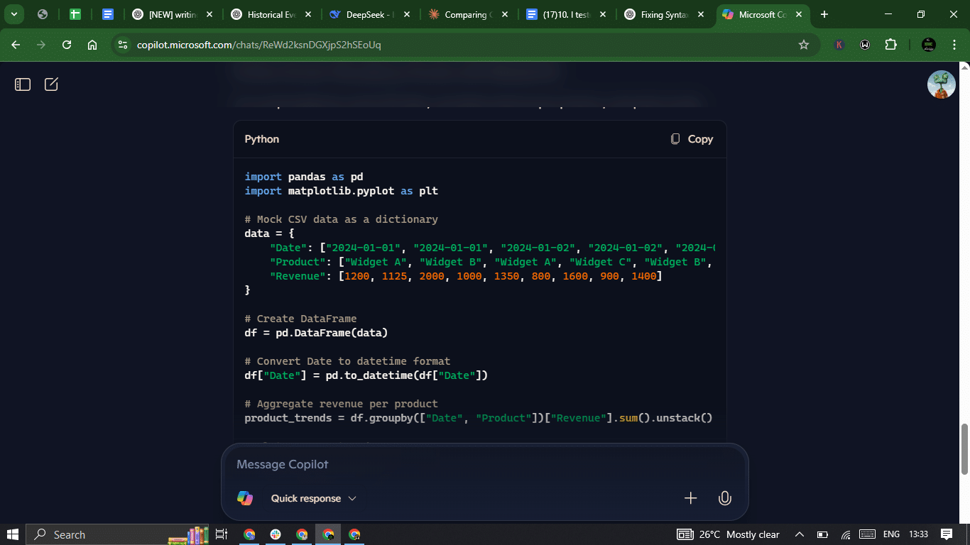Close the DeepSeek tab
This screenshot has width=970, height=545.
click(x=405, y=14)
